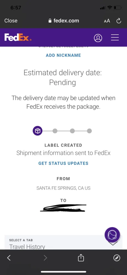The height and width of the screenshot is (275, 127).
Task: Tap the purple package status icon
Action: point(38,131)
